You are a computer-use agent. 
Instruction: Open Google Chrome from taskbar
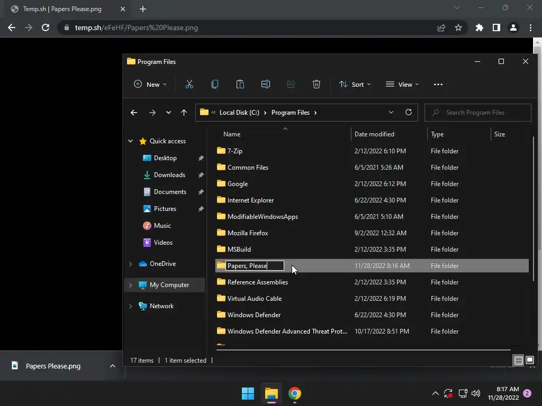[x=295, y=393]
